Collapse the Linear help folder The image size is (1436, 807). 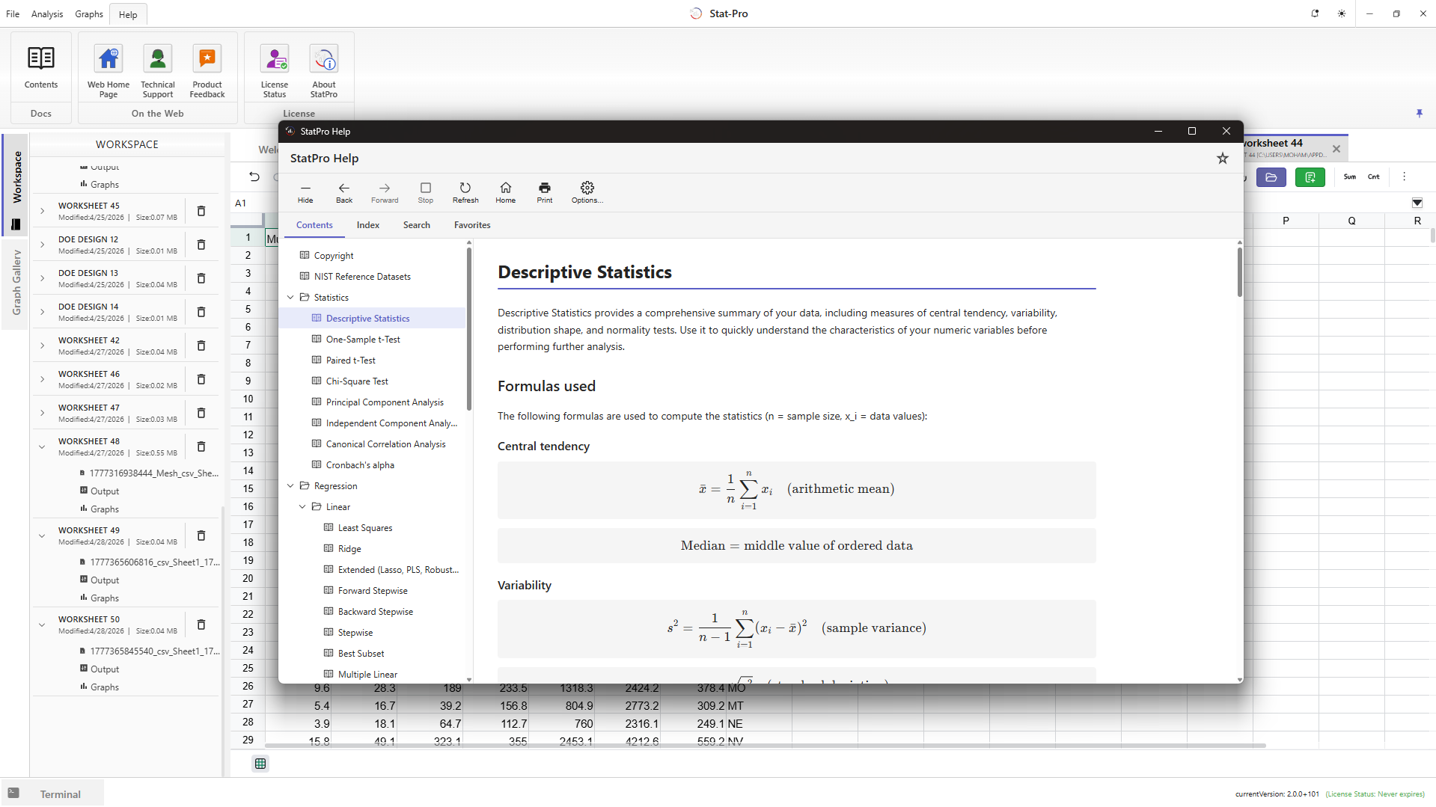coord(302,507)
